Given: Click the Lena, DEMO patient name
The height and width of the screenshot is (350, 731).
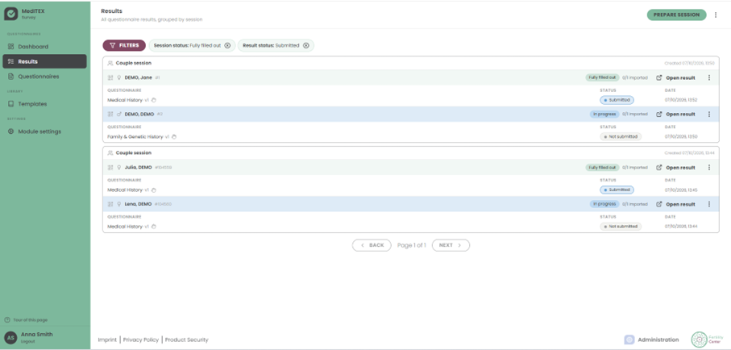Looking at the screenshot, I should point(138,204).
